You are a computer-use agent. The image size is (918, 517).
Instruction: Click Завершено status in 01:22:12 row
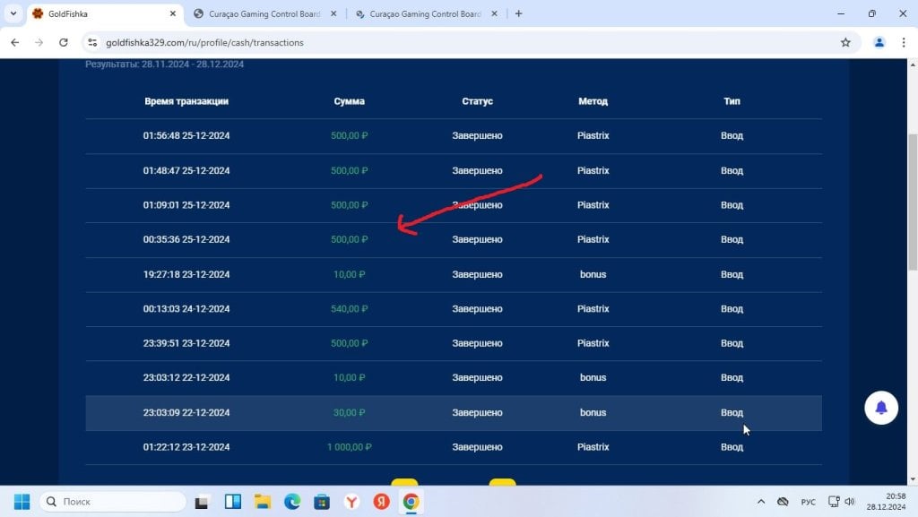[477, 447]
